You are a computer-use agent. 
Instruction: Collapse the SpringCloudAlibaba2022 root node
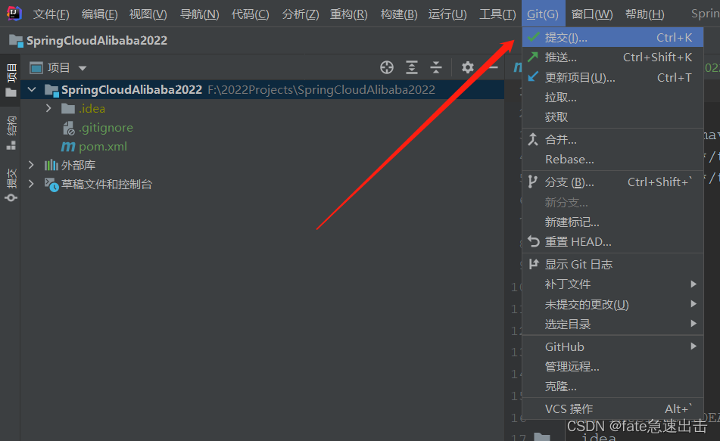click(x=32, y=89)
